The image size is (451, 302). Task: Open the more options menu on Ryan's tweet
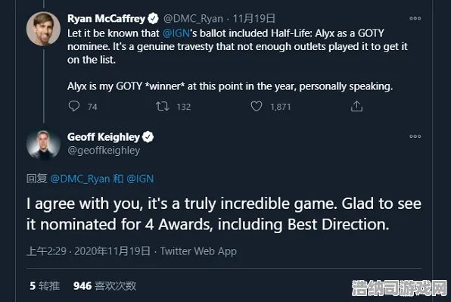point(415,18)
